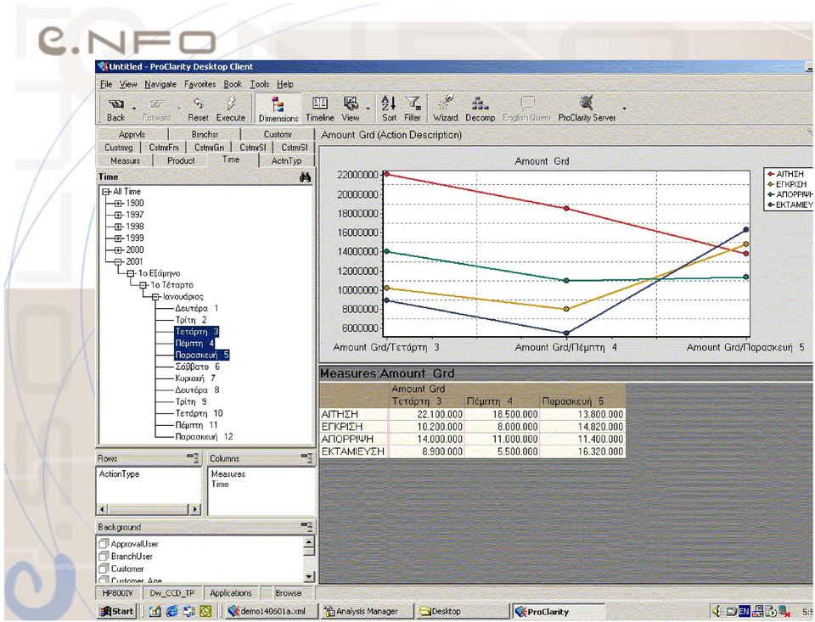Click the Execute toolbar icon
Image resolution: width=815 pixels, height=622 pixels.
[230, 109]
